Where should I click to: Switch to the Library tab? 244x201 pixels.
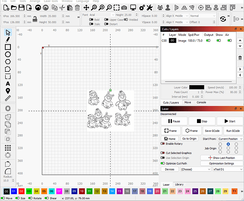coord(179,185)
